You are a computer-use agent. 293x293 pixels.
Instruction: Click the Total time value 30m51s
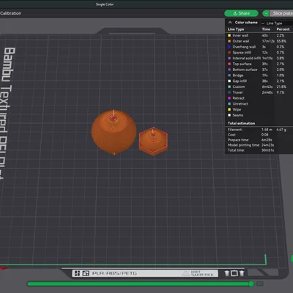point(267,150)
